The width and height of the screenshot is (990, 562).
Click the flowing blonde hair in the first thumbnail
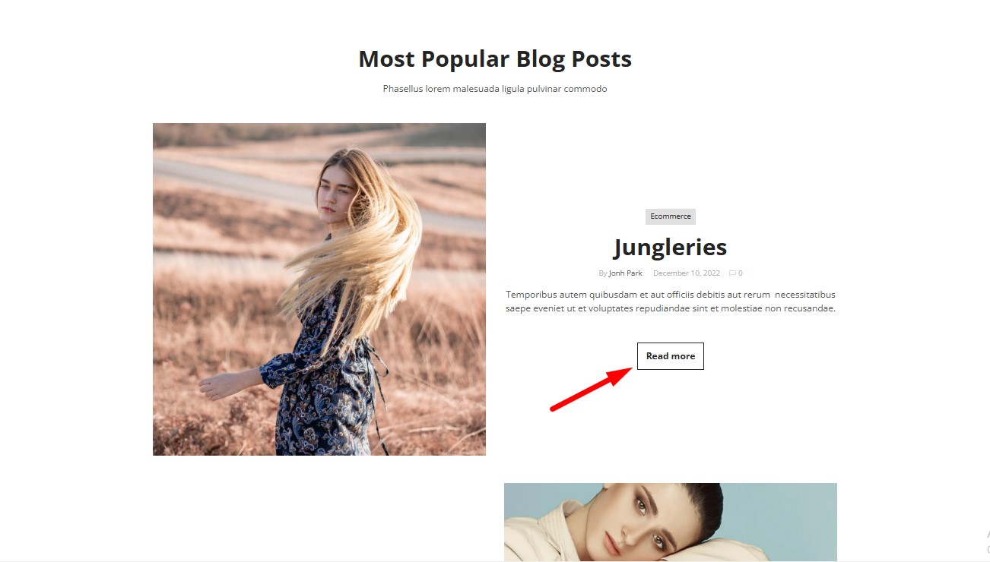tap(365, 243)
